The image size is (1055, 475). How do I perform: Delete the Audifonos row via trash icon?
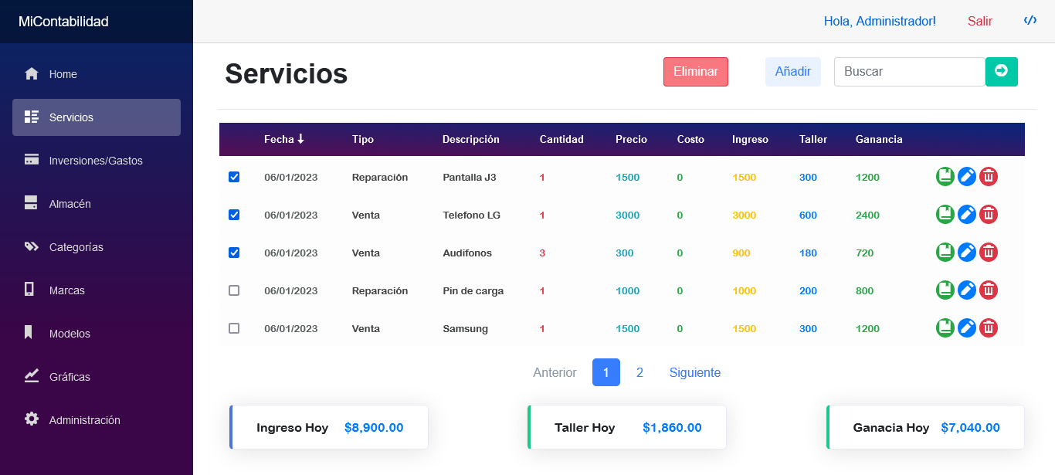pyautogui.click(x=988, y=252)
